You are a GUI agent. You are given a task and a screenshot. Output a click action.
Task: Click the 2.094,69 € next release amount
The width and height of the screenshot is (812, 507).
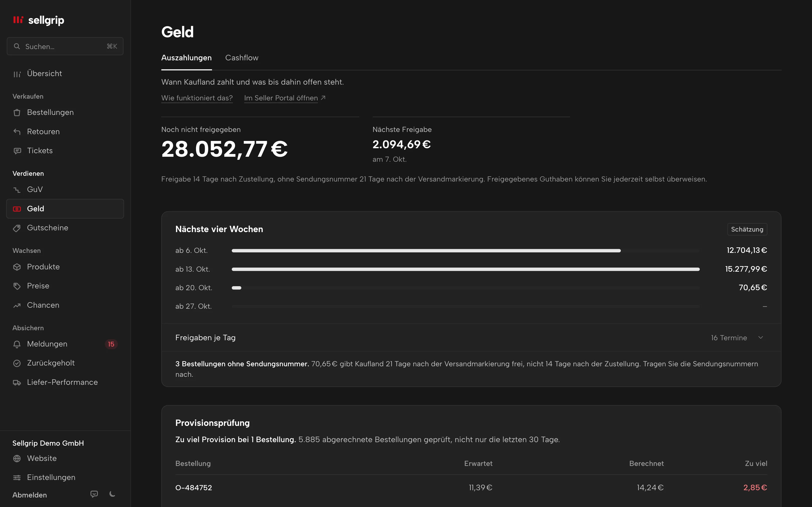[402, 144]
